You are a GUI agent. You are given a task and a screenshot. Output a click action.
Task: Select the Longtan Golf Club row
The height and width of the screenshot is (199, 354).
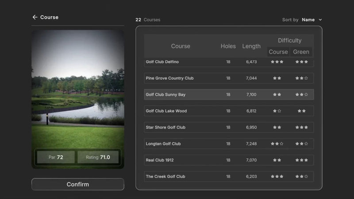coord(228,144)
